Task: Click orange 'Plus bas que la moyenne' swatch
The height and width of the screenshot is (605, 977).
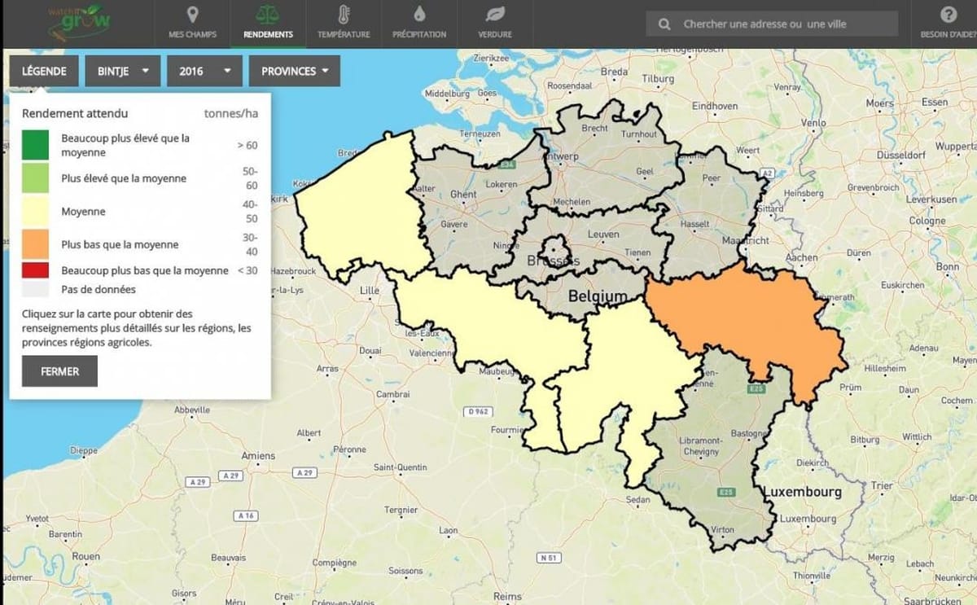Action: click(x=35, y=244)
